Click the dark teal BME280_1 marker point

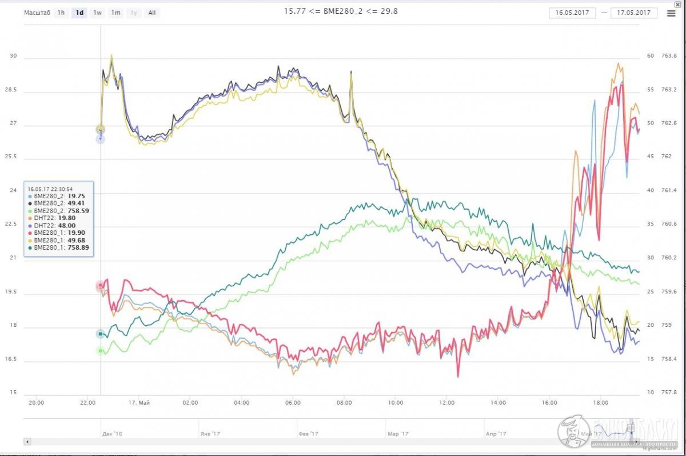pyautogui.click(x=101, y=334)
